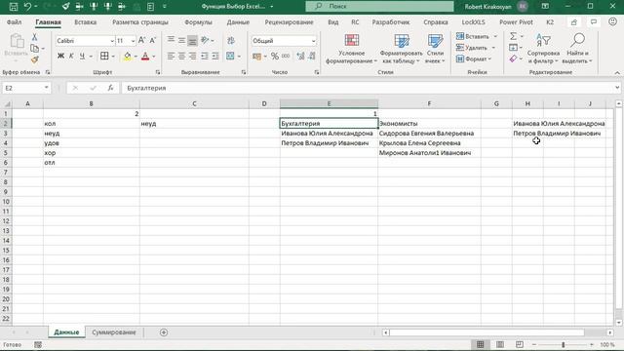
Task: Click the Поиск search box
Action: [379, 7]
